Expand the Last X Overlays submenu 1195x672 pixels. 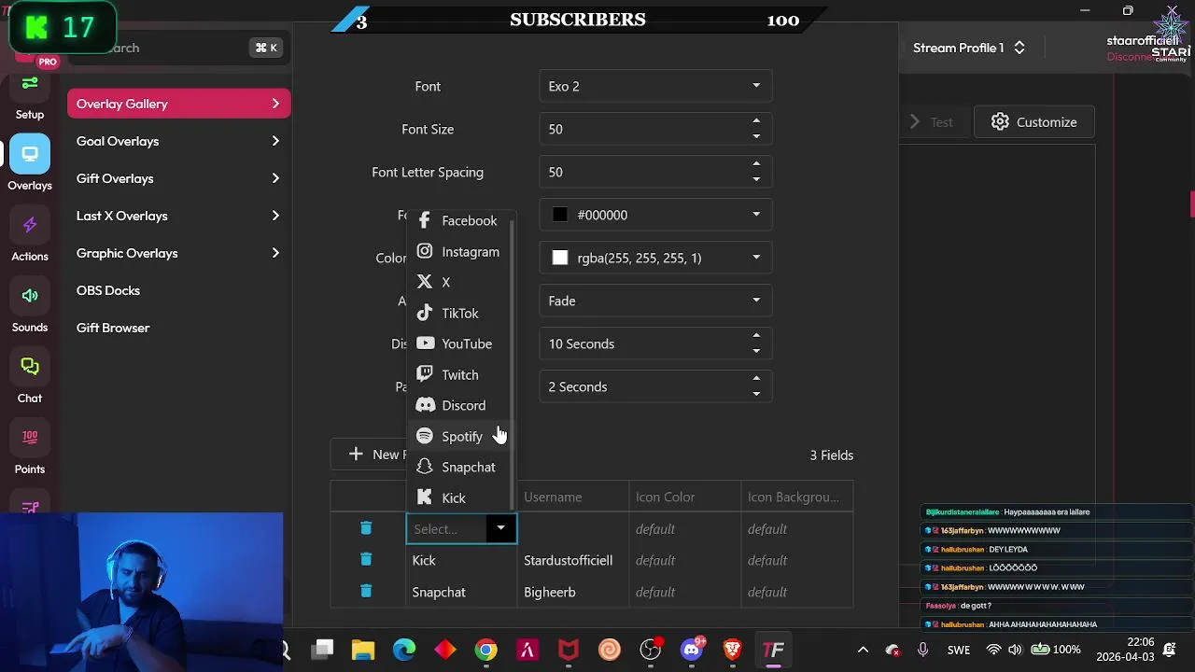pos(178,216)
